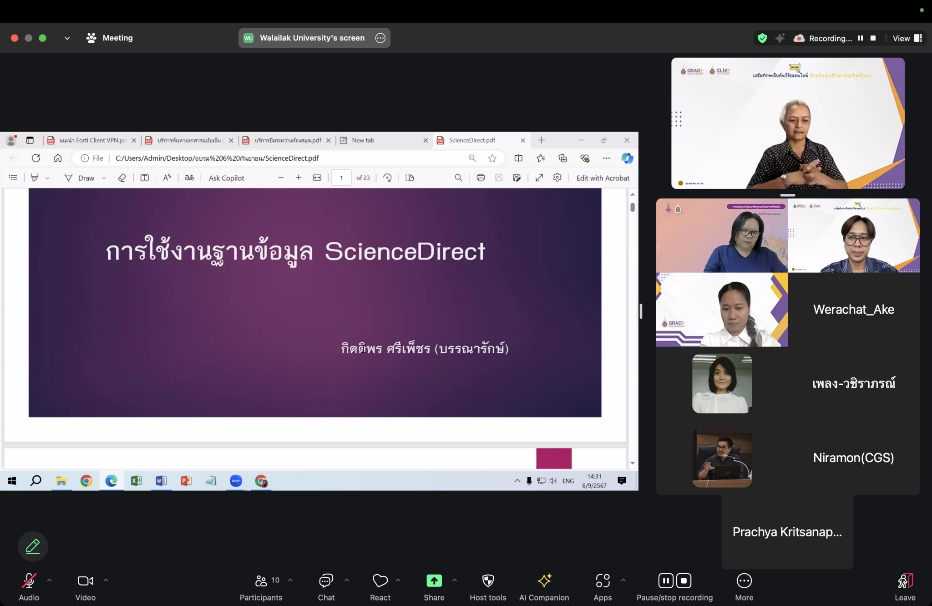Open Walailak University's screen options
Screen dimensions: 932x606
point(380,38)
